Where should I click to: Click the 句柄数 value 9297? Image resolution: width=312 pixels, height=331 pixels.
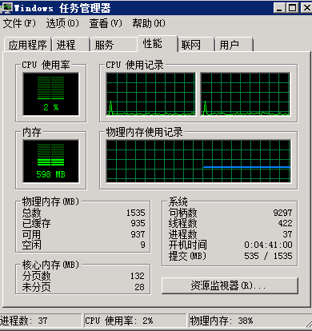(282, 213)
